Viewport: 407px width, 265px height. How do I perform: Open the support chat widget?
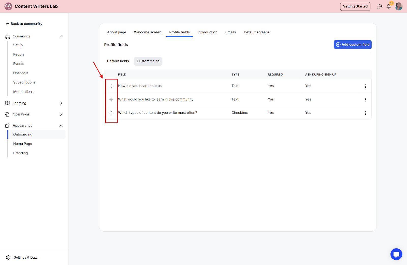click(396, 254)
